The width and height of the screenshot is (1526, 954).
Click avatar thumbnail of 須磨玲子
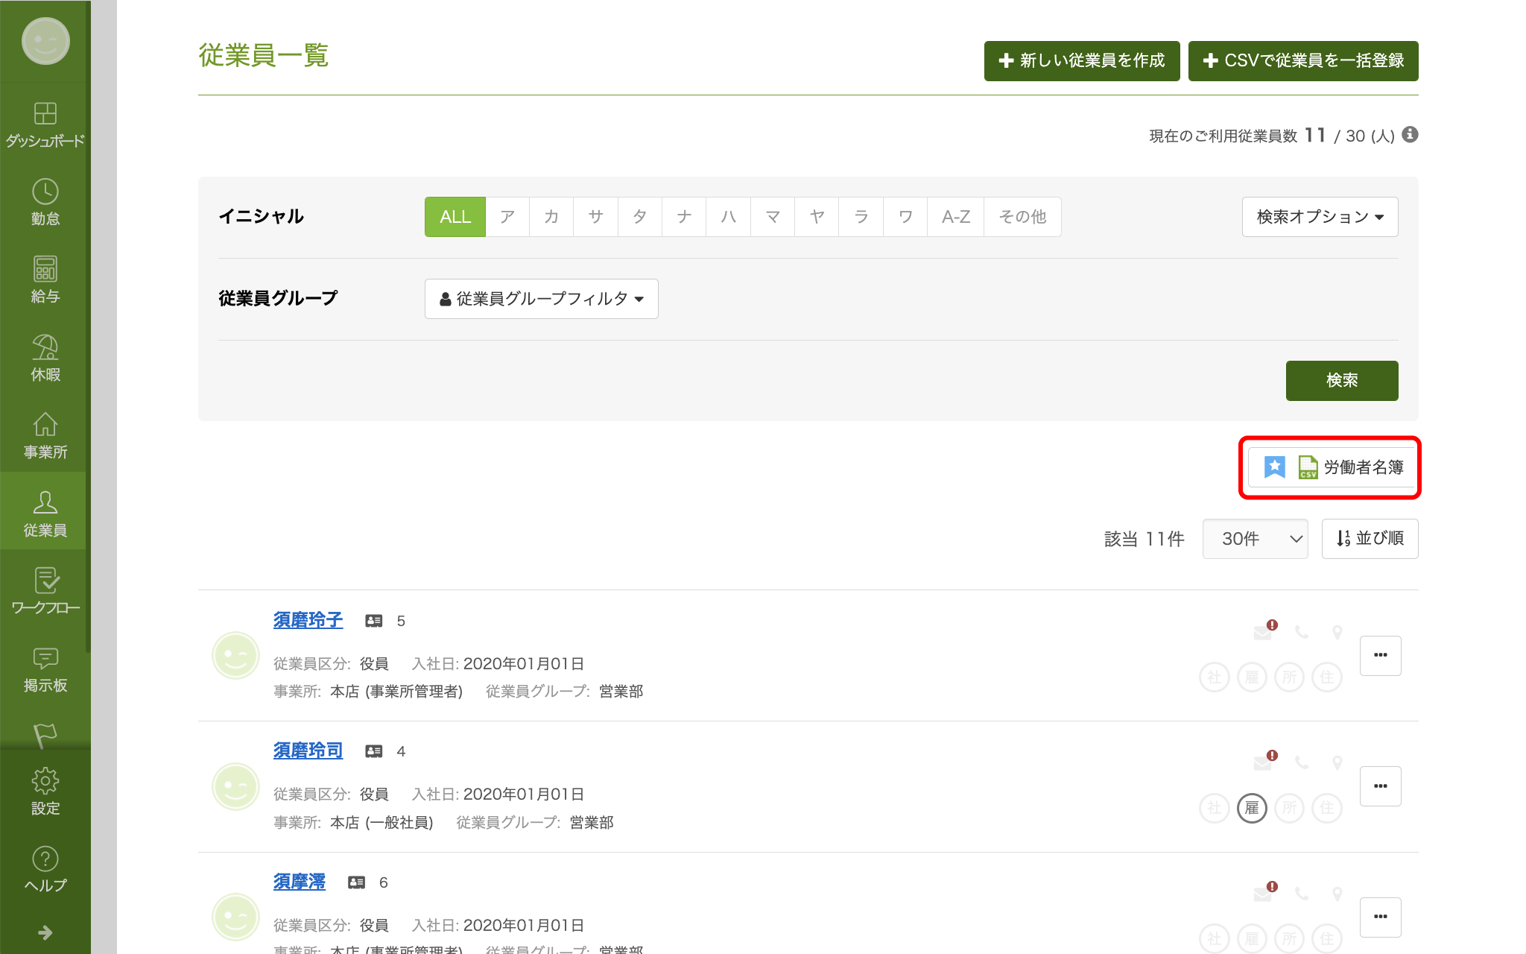point(235,656)
